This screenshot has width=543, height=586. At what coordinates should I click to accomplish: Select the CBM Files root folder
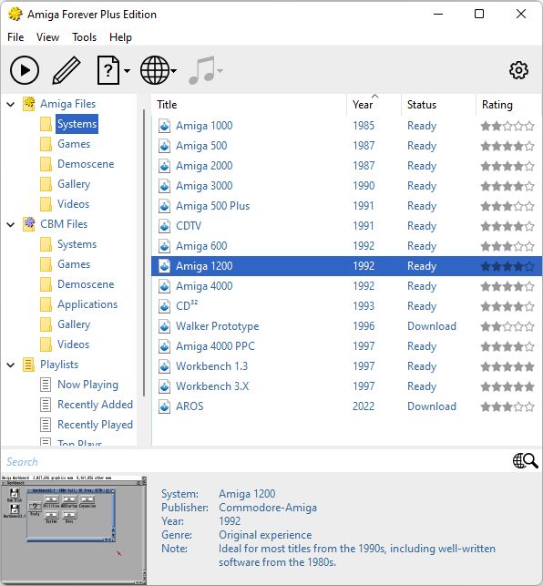pyautogui.click(x=64, y=224)
